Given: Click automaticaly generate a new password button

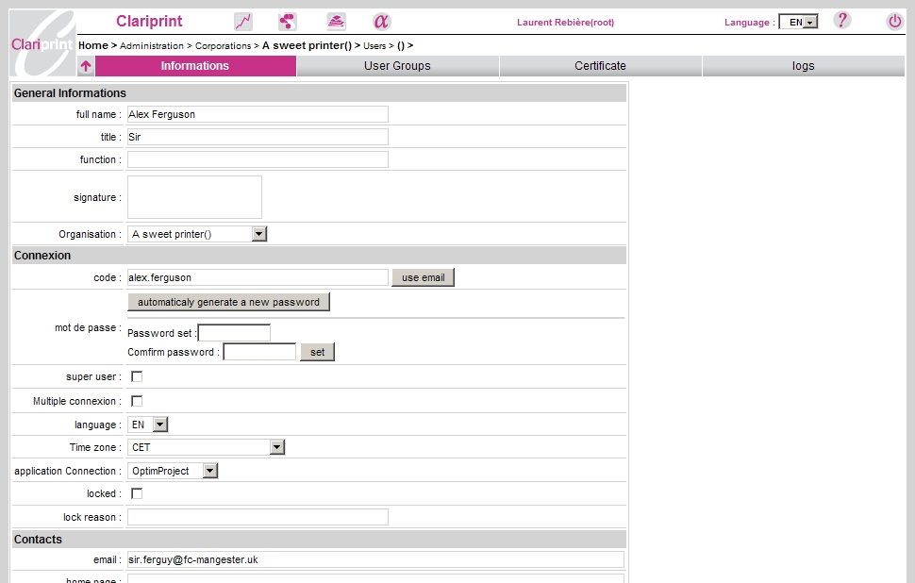Looking at the screenshot, I should 228,302.
